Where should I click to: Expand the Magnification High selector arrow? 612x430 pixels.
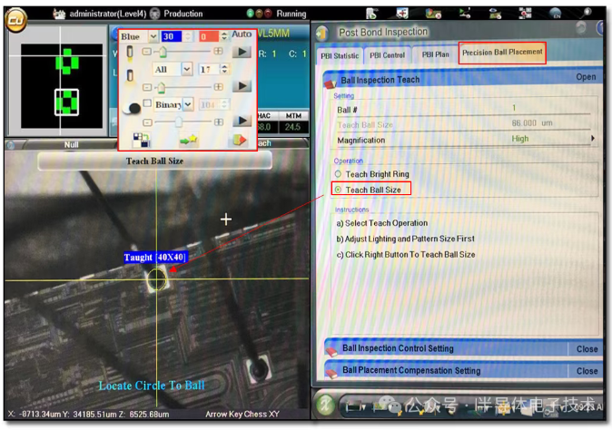[x=593, y=139]
